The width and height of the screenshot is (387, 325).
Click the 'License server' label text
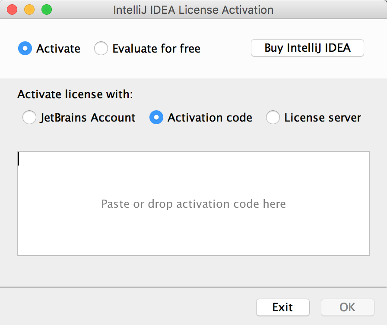coord(323,118)
